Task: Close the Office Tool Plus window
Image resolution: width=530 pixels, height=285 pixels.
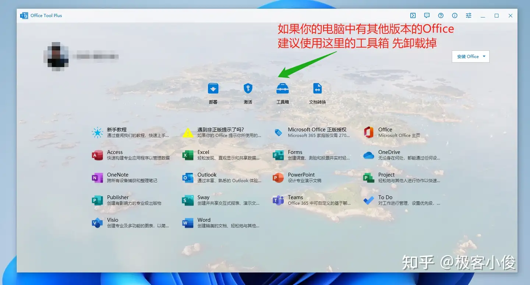Action: (x=510, y=15)
